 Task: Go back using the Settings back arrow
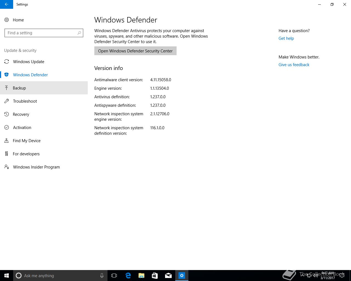pyautogui.click(x=7, y=4)
